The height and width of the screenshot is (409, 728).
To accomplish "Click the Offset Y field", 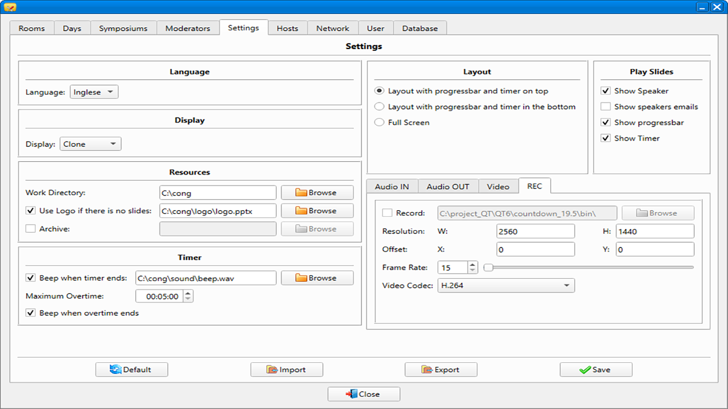I will [655, 250].
